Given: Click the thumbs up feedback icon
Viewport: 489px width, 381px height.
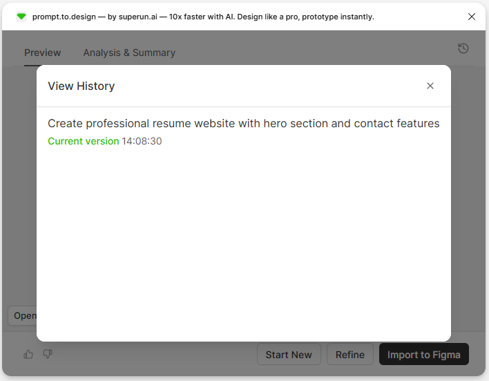Looking at the screenshot, I should pos(28,354).
